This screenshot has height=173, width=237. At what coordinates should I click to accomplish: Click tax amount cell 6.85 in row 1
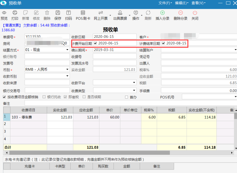coord(172,117)
